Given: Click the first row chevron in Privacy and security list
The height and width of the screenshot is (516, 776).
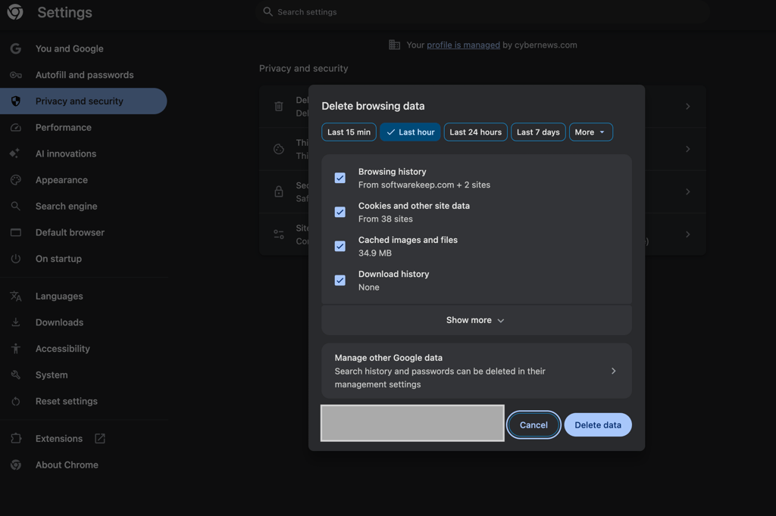Looking at the screenshot, I should (x=687, y=106).
